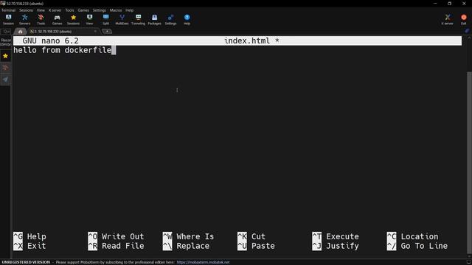Activate the Split terminal icon
The image size is (472, 265).
click(x=105, y=20)
